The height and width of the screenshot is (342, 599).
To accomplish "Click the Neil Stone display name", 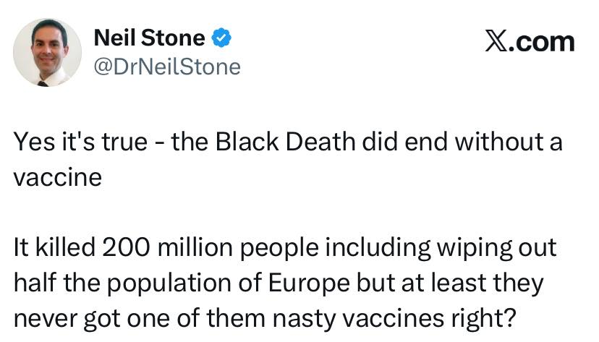I will click(x=149, y=38).
